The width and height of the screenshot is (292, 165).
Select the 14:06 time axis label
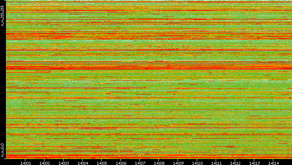pos(121,163)
